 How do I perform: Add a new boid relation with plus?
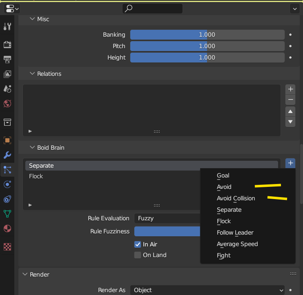pyautogui.click(x=290, y=89)
